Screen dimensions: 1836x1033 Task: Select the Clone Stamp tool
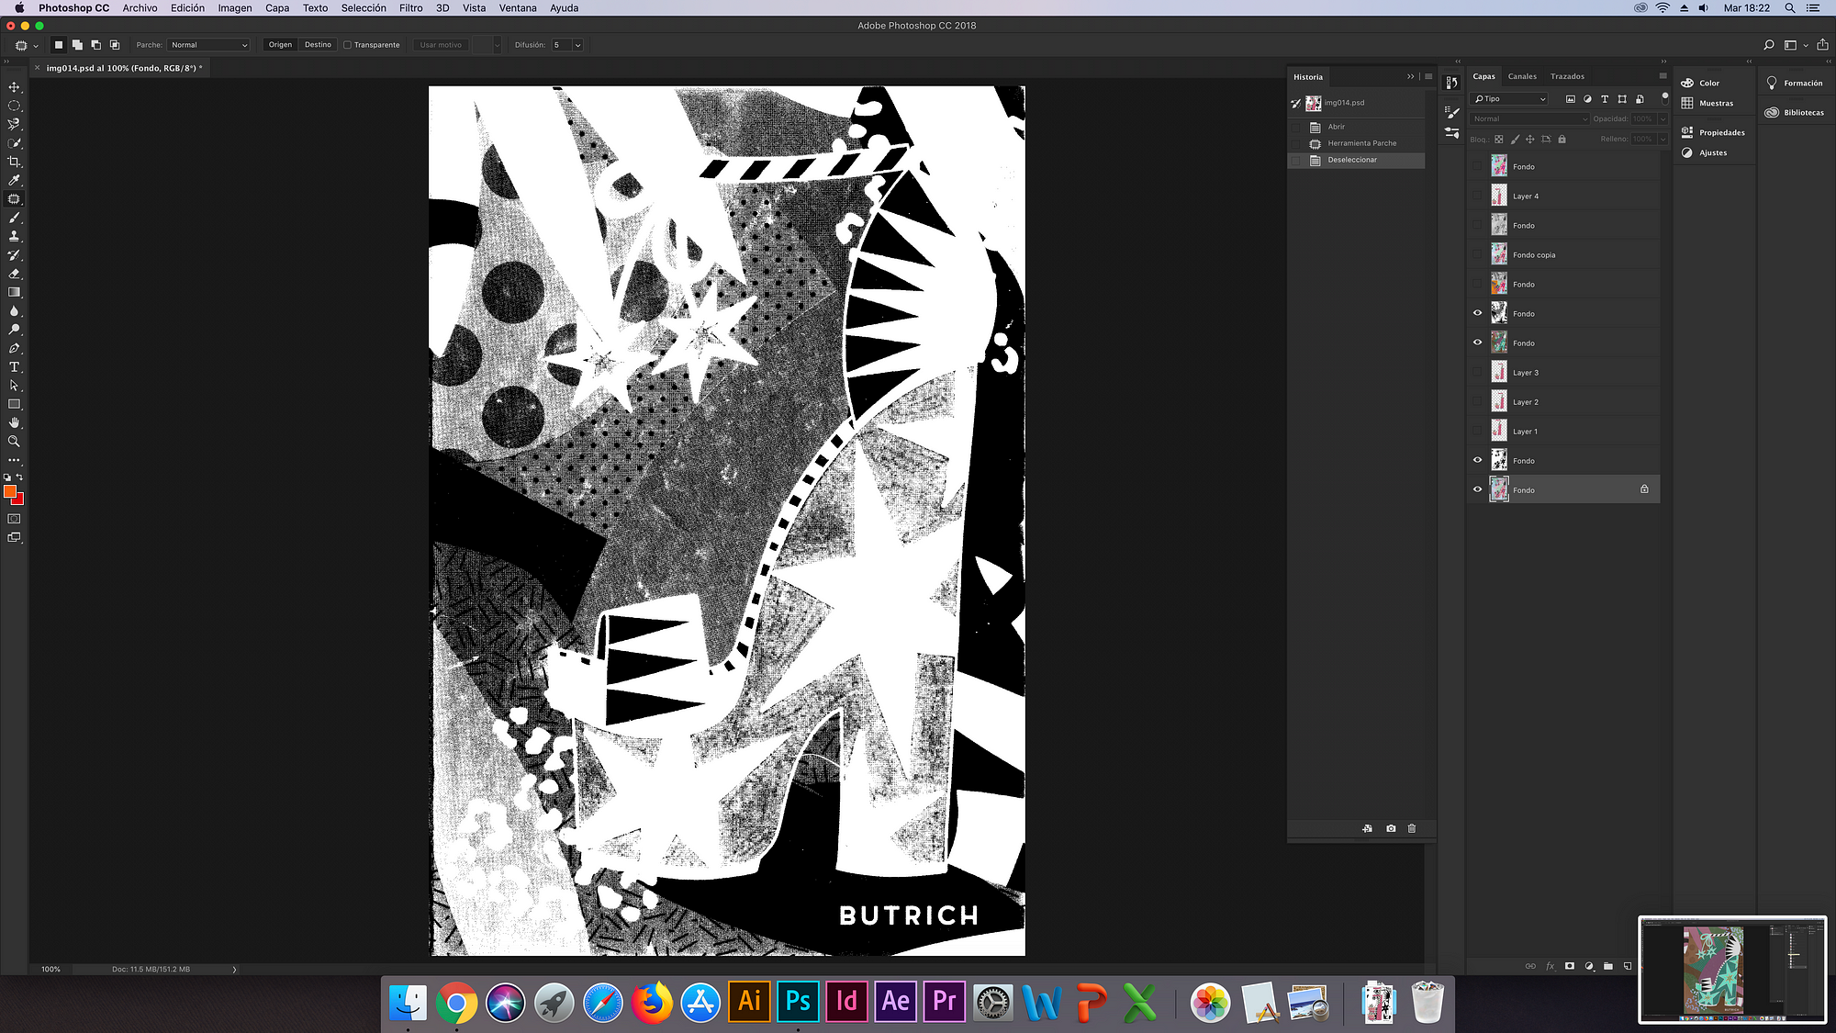[x=14, y=236]
